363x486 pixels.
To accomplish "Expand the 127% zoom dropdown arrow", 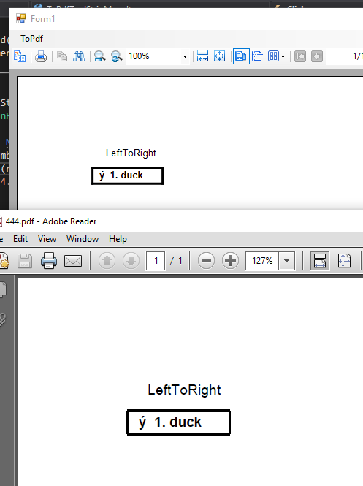I will pos(286,261).
